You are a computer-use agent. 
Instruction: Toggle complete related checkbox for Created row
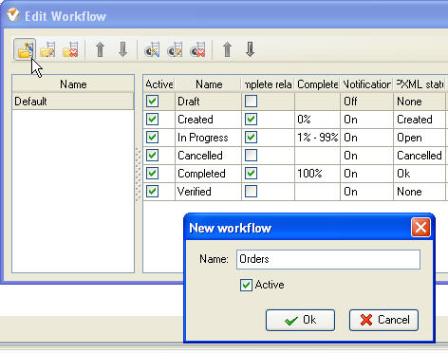(x=251, y=120)
